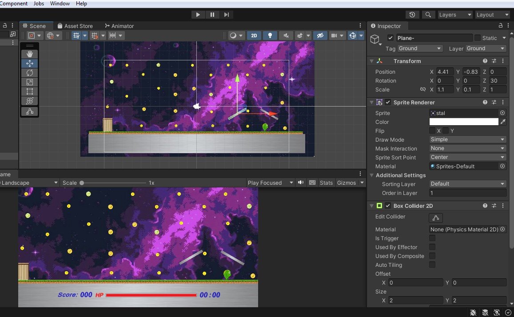Viewport: 514px width, 317px height.
Task: Toggle Stats in Game view
Action: pos(326,183)
